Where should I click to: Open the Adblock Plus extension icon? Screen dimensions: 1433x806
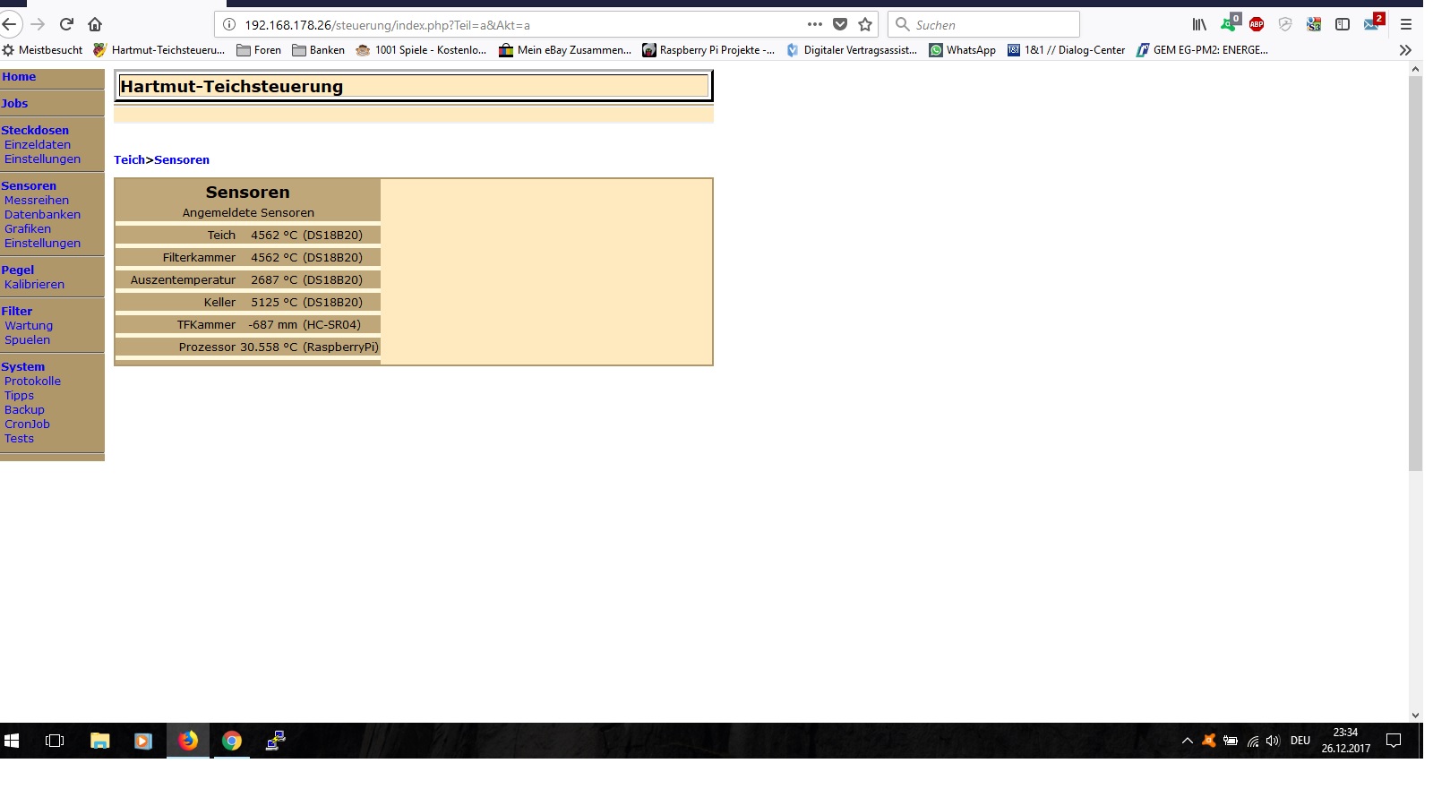click(x=1257, y=24)
